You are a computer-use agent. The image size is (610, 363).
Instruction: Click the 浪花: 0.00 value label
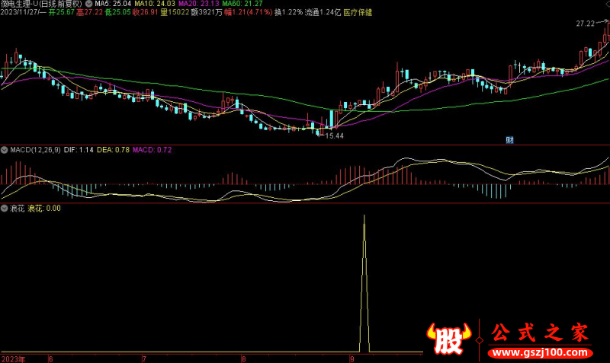pos(44,209)
